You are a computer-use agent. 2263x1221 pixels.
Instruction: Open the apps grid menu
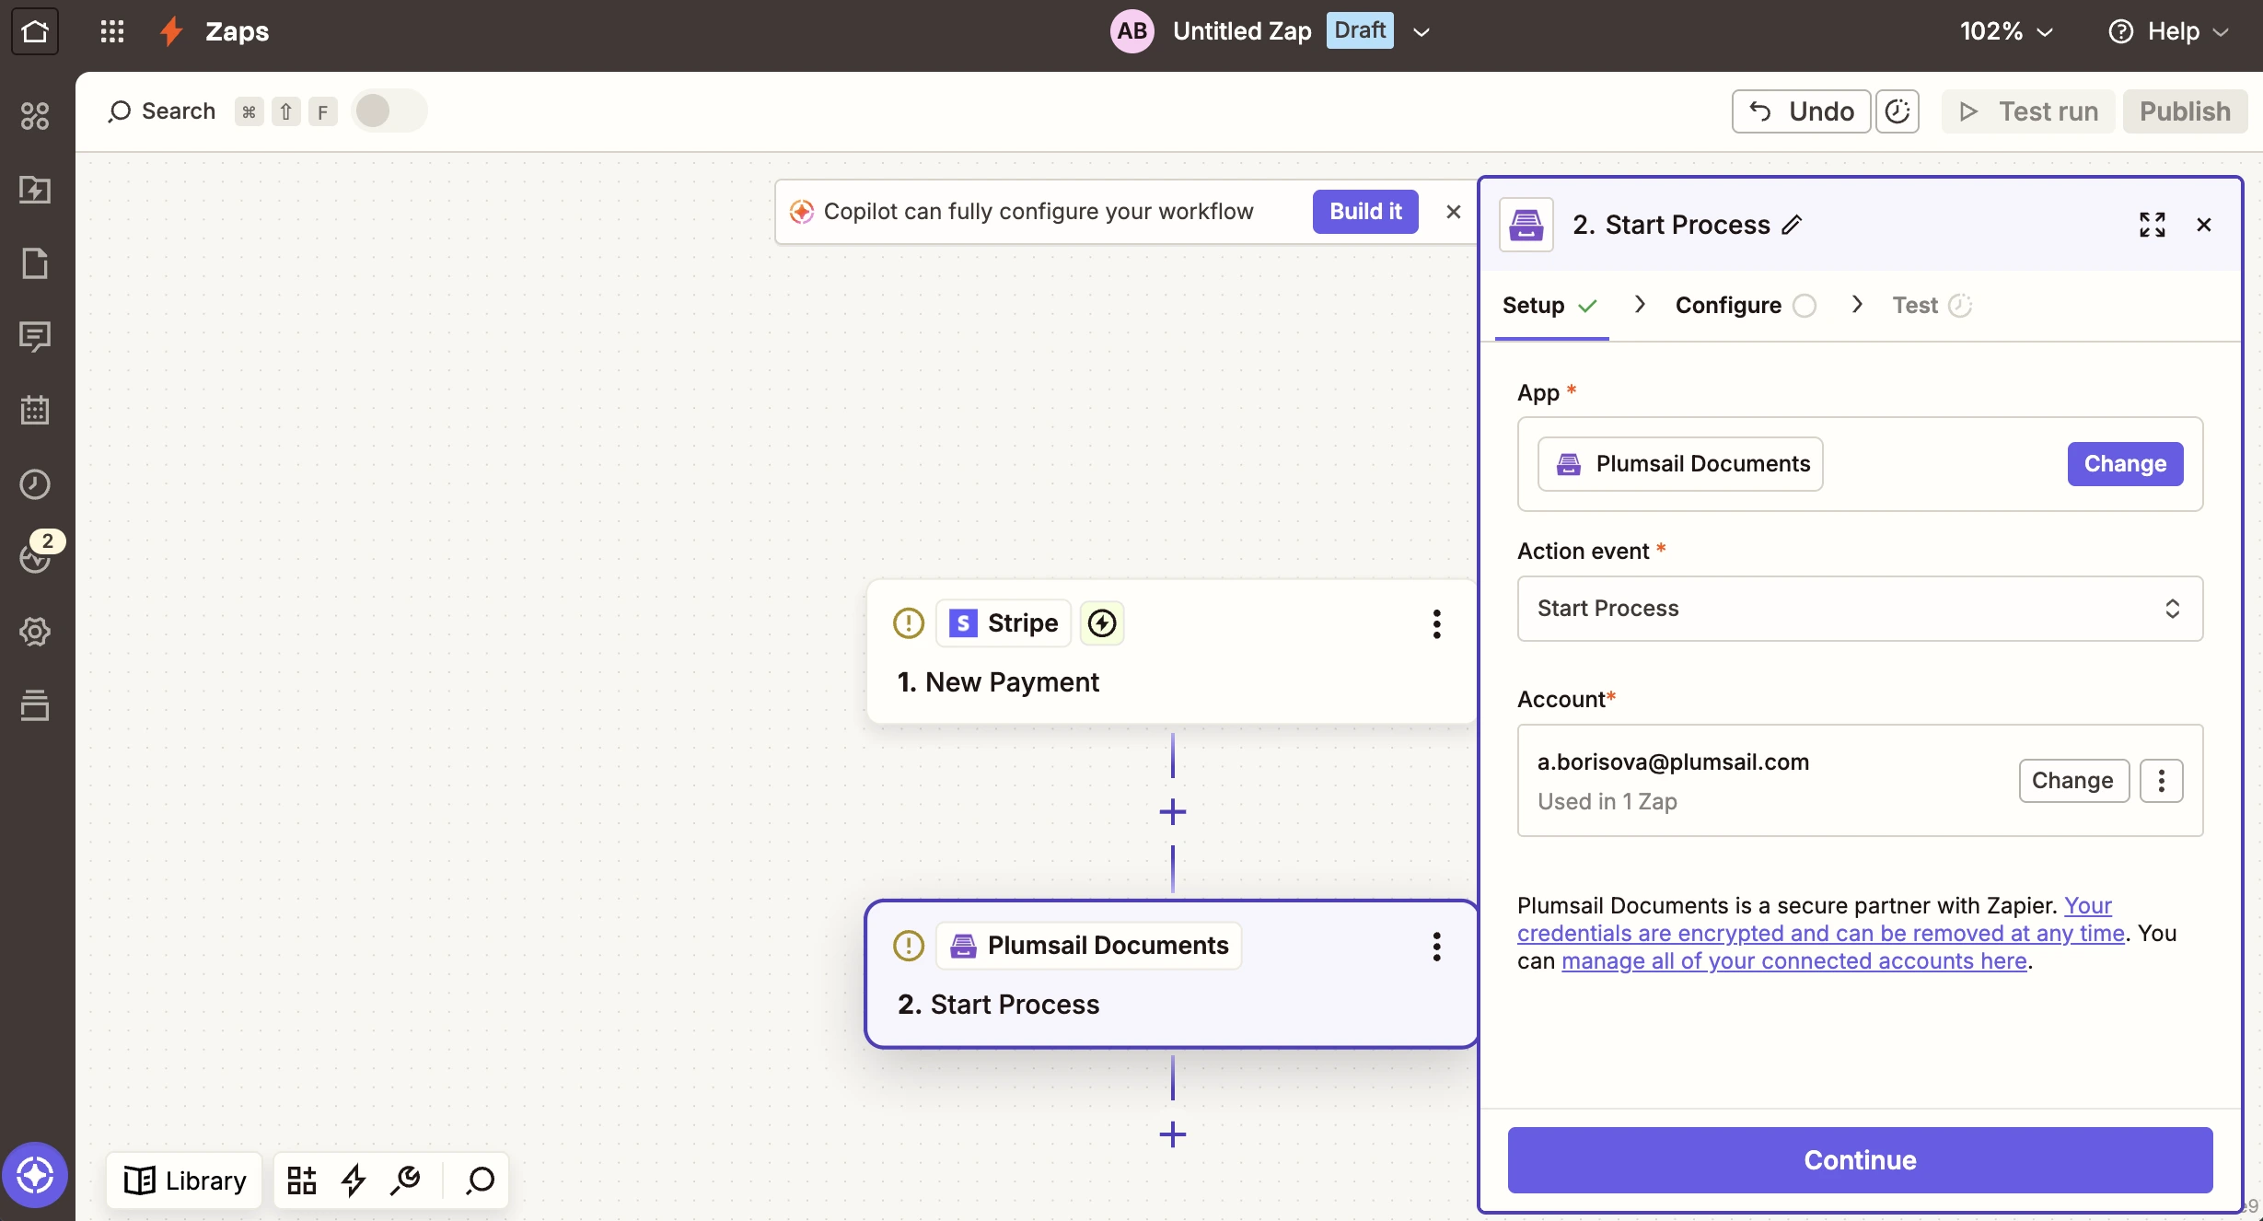(112, 31)
